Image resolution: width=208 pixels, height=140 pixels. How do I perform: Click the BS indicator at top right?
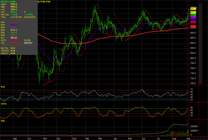(x=200, y=3)
